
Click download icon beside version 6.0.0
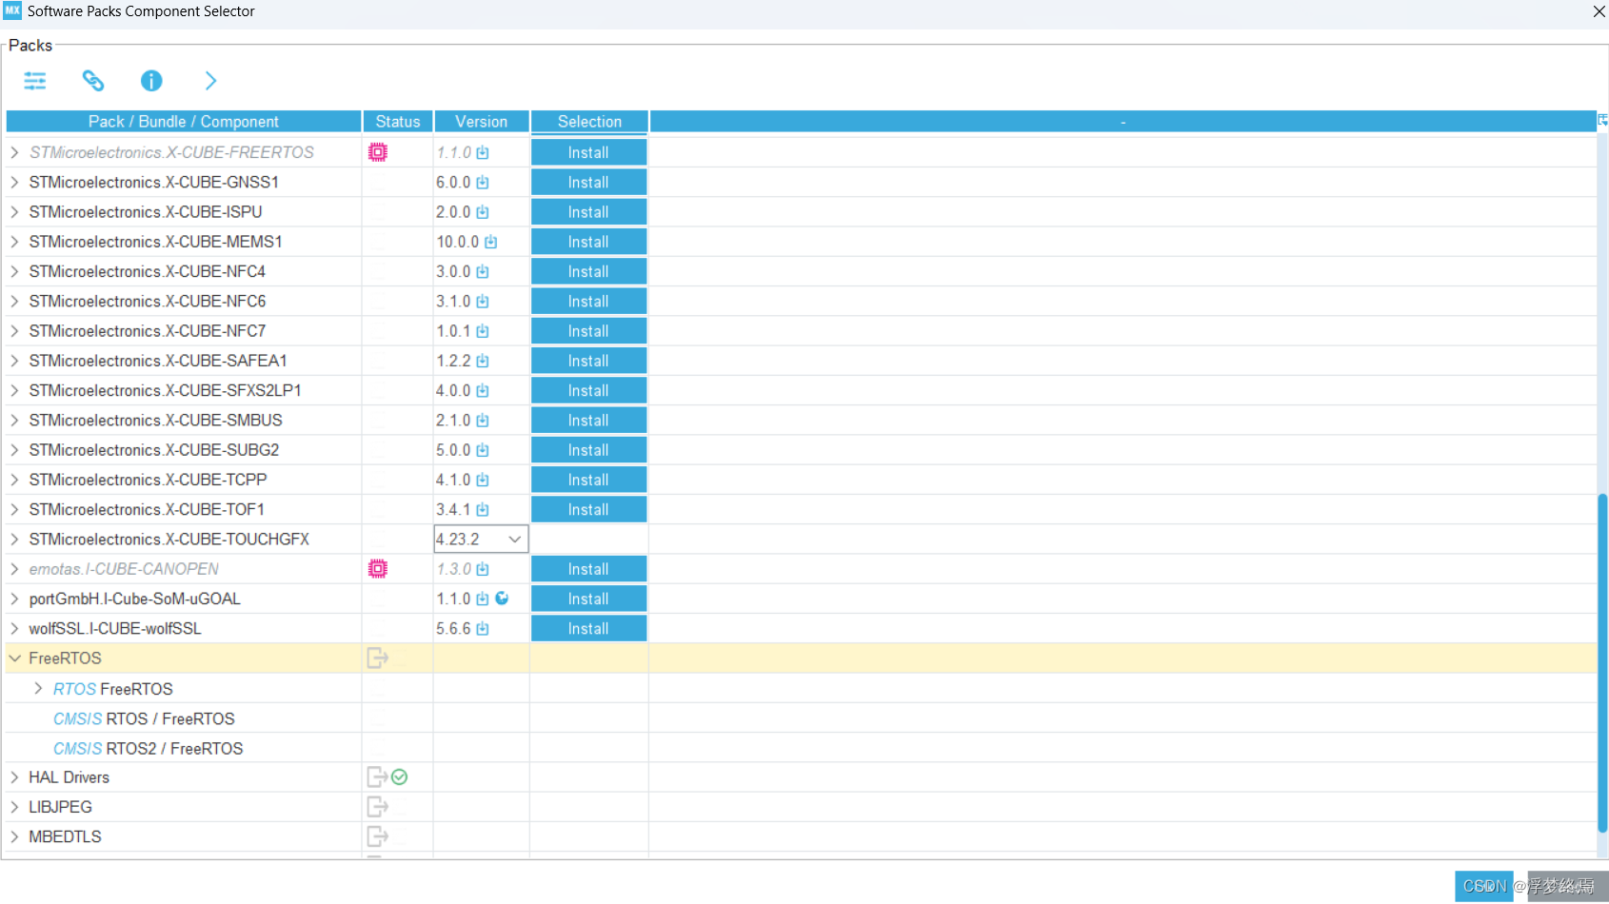[483, 183]
